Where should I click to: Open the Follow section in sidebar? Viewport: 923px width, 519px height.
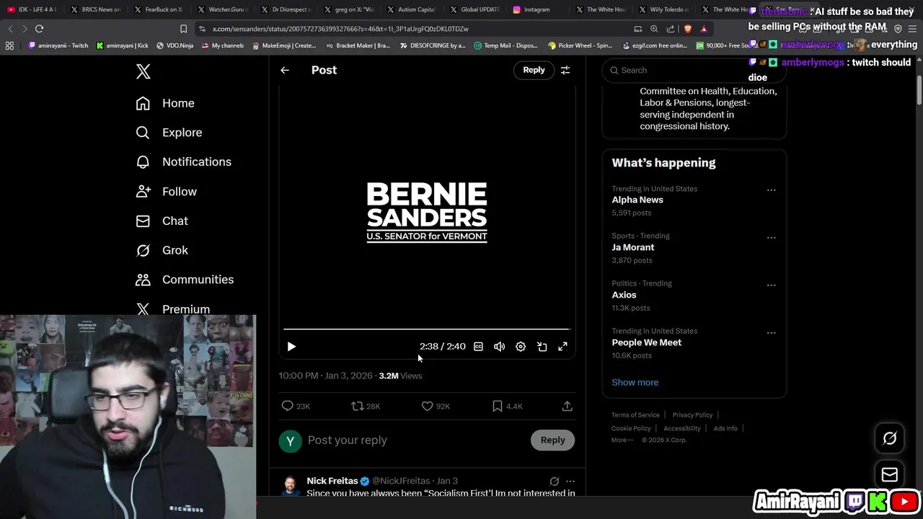tap(166, 191)
